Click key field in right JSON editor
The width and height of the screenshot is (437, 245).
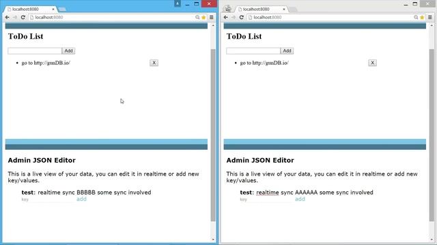tap(266, 199)
